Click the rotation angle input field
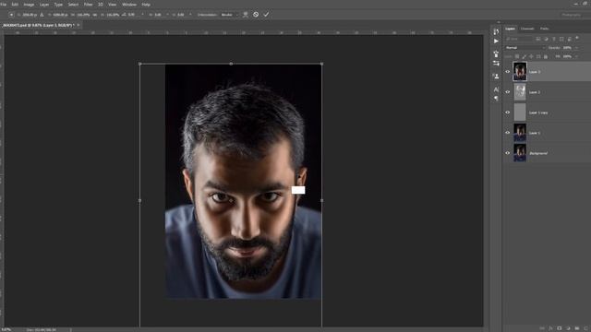This screenshot has height=332, width=591. tap(133, 15)
